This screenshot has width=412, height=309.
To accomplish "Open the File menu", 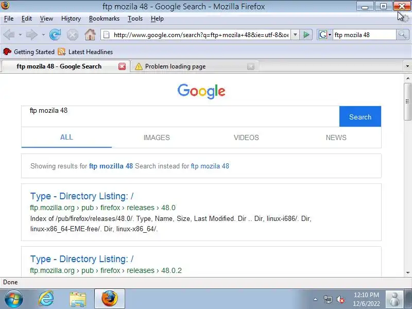I will pos(9,19).
